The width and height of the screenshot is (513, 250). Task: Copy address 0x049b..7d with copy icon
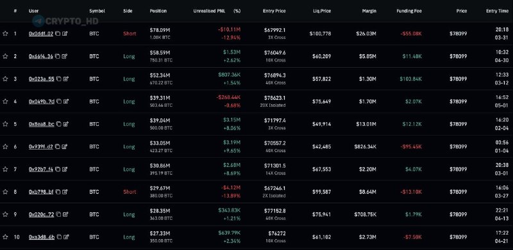(x=59, y=101)
